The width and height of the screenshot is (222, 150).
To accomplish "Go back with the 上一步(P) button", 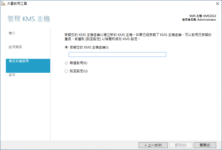I will tap(153, 145).
